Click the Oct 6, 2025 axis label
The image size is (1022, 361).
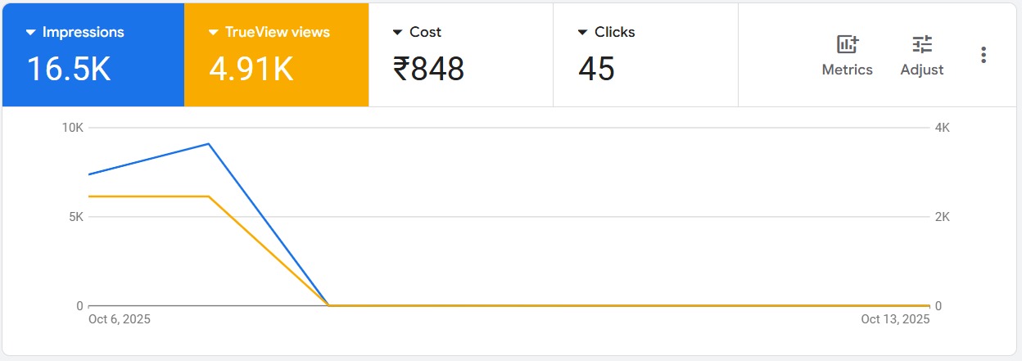120,319
